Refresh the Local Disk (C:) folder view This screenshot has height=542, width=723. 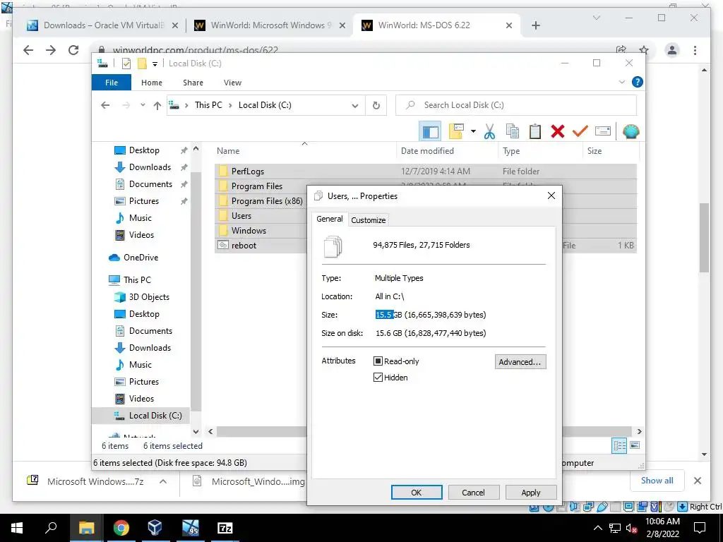376,106
